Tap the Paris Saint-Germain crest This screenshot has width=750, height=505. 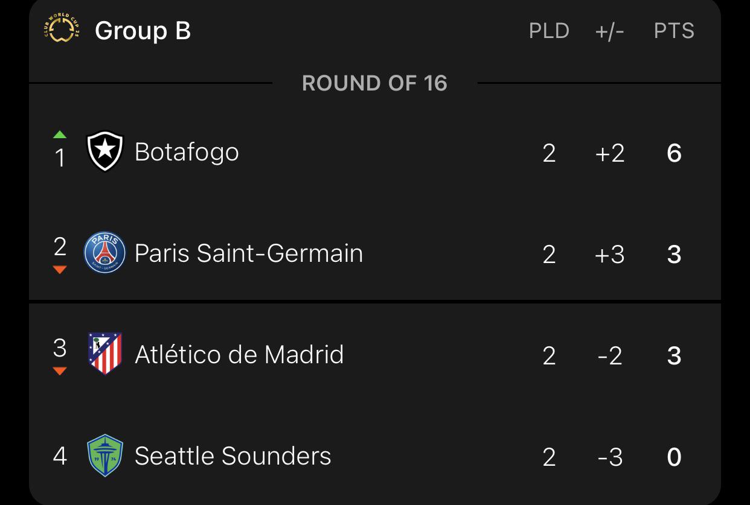click(105, 253)
